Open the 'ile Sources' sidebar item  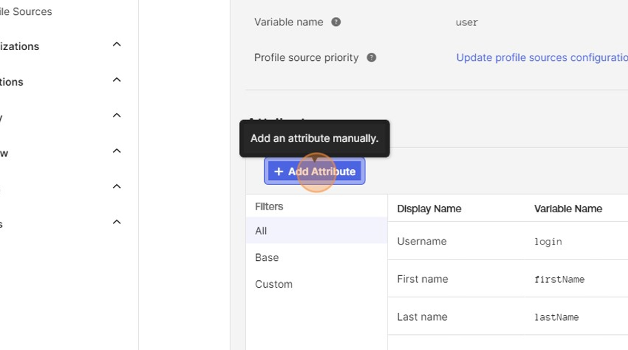pyautogui.click(x=26, y=12)
